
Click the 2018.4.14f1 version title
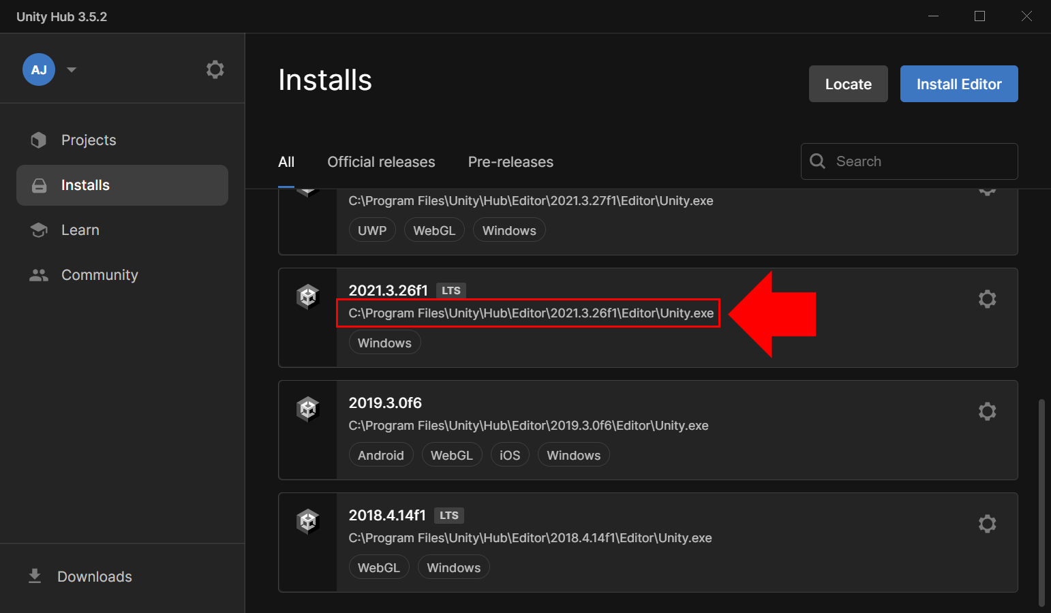(x=387, y=516)
